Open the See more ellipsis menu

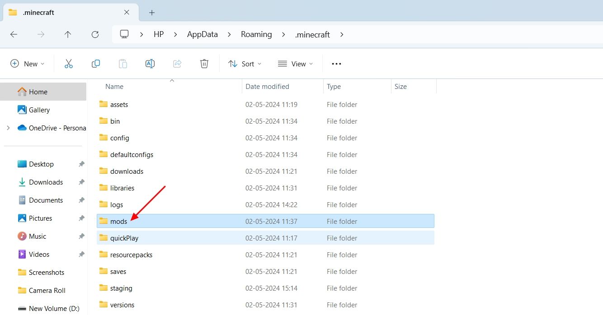[x=336, y=64]
